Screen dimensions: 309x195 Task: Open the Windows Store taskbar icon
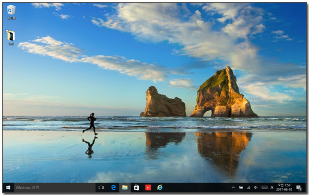click(136, 187)
